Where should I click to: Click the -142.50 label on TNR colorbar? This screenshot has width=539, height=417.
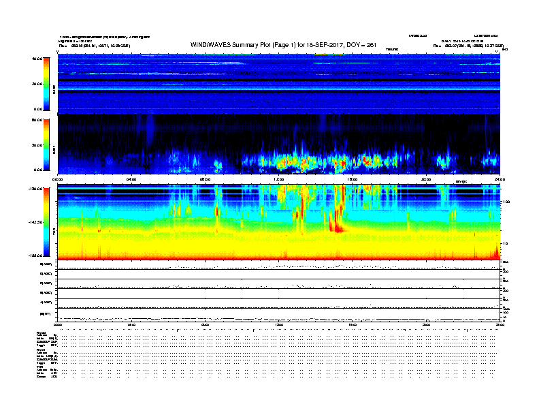(x=35, y=222)
